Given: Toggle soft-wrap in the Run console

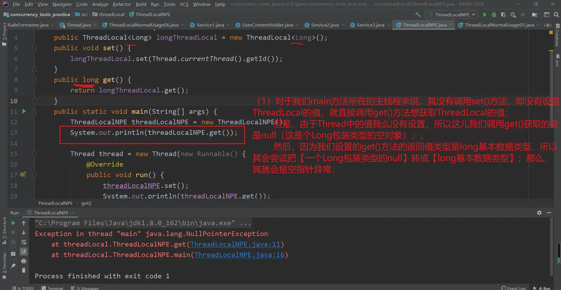Looking at the screenshot, I should 24,242.
